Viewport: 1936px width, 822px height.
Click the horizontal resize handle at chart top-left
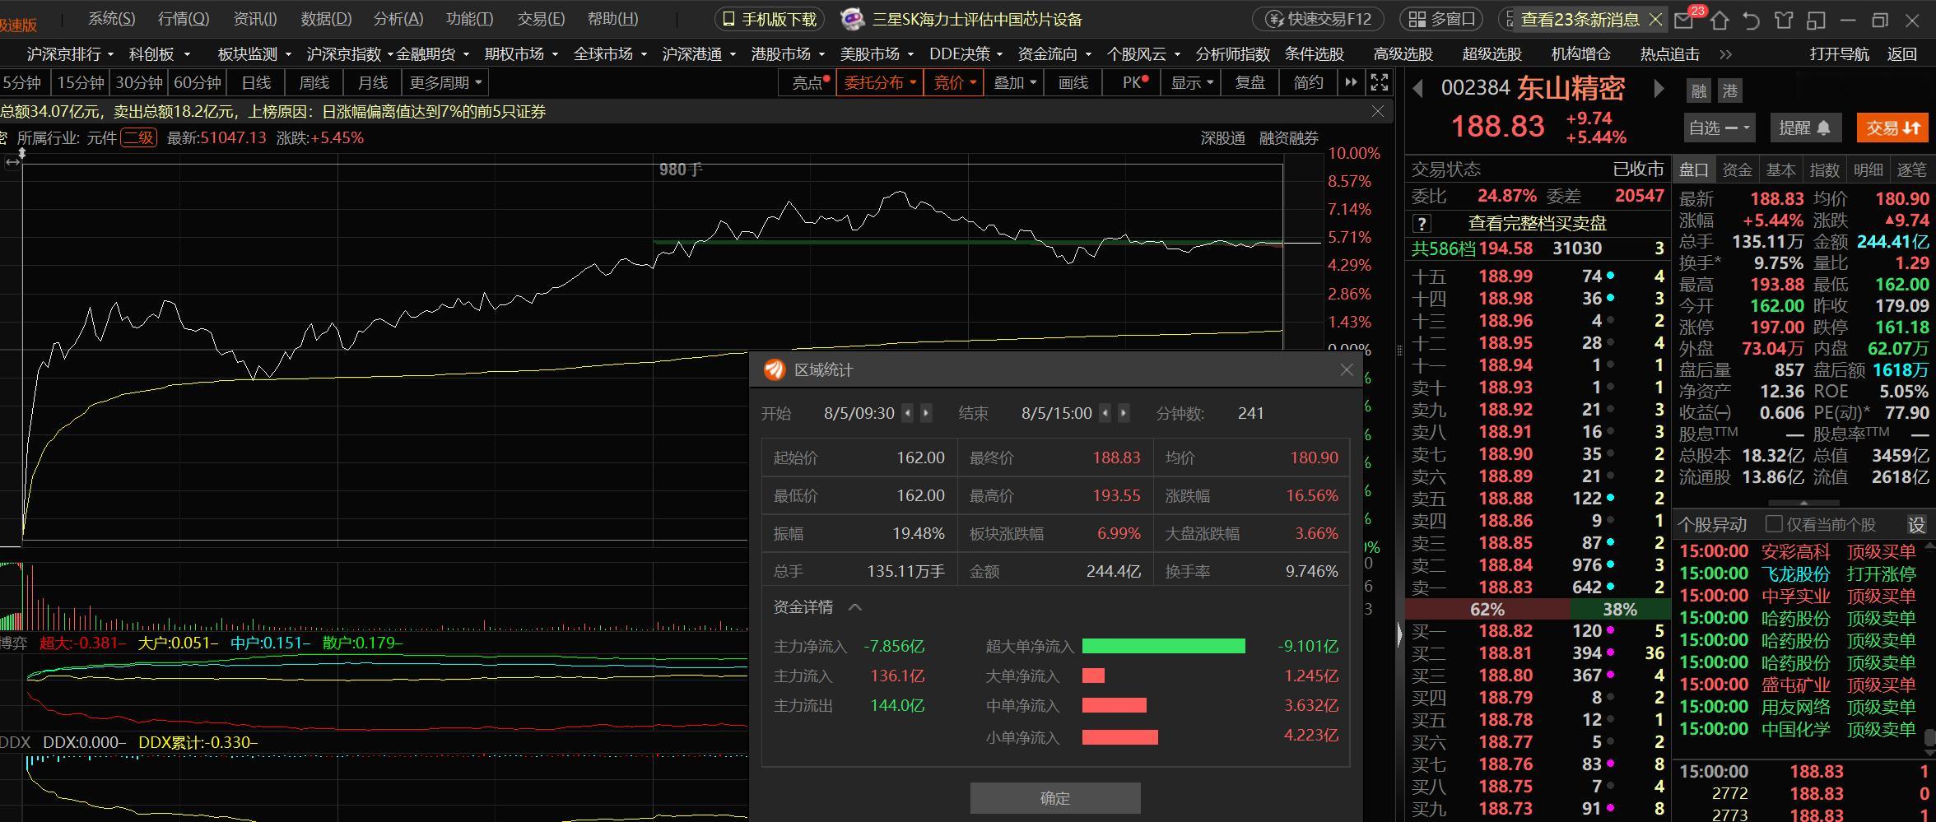tap(12, 163)
